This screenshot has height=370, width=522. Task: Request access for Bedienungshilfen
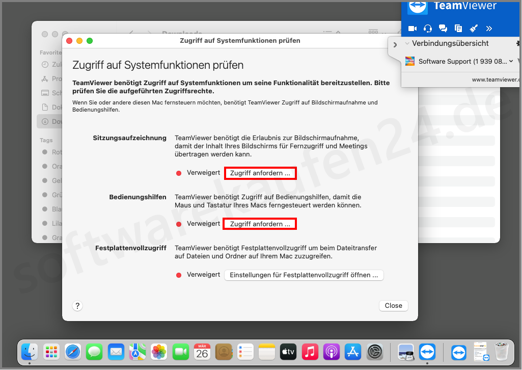pos(260,224)
